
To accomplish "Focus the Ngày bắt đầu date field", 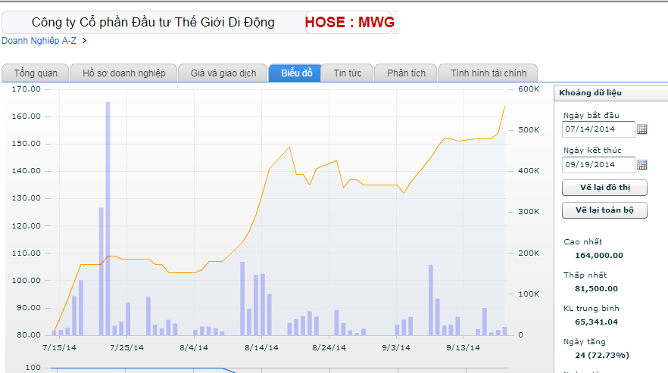I will 598,129.
